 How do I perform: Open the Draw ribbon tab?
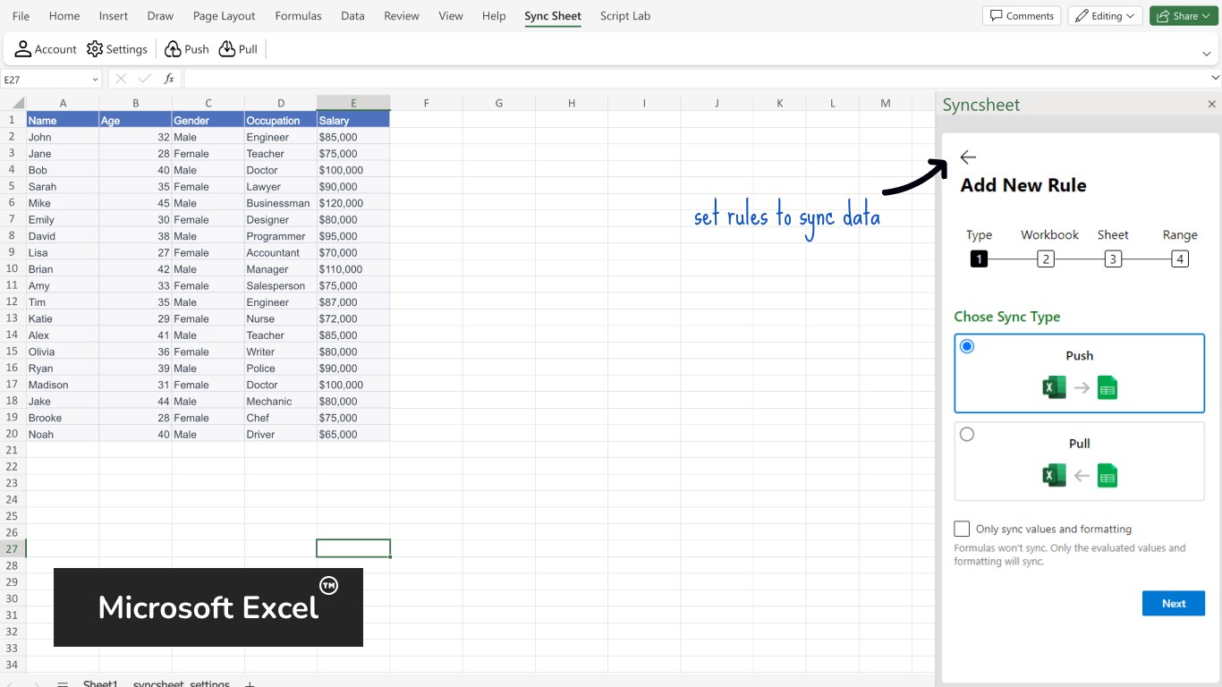160,16
